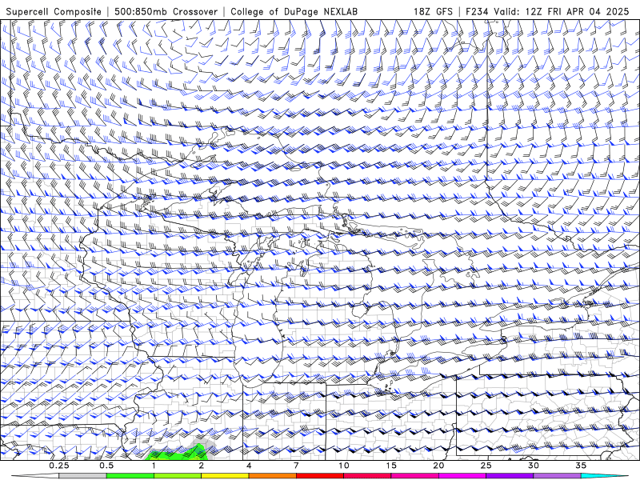This screenshot has width=640, height=480.
Task: Click the 500:850mb Crossover label
Action: pos(166,11)
